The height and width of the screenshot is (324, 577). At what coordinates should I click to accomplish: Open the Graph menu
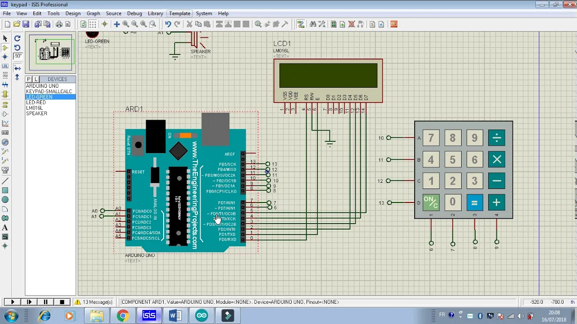click(93, 13)
